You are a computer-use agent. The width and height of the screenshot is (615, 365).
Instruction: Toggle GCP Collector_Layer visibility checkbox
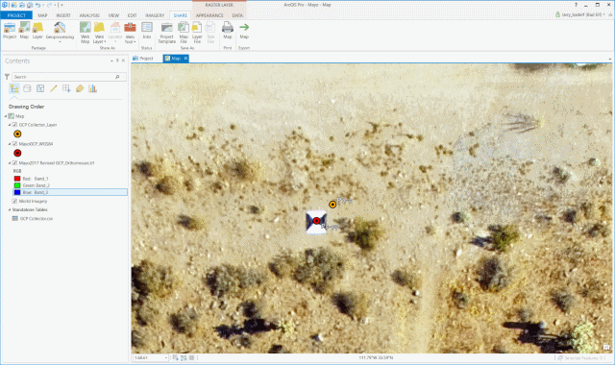click(15, 125)
